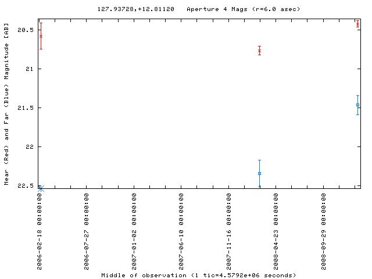Viewport: 372px width, 279px height.
Task: Click the y-axis tick label '21.5'
Action: tap(26, 108)
